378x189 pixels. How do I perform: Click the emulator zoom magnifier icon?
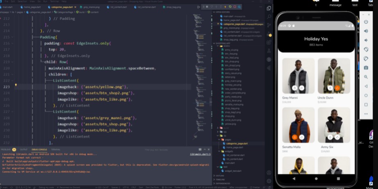(366, 77)
